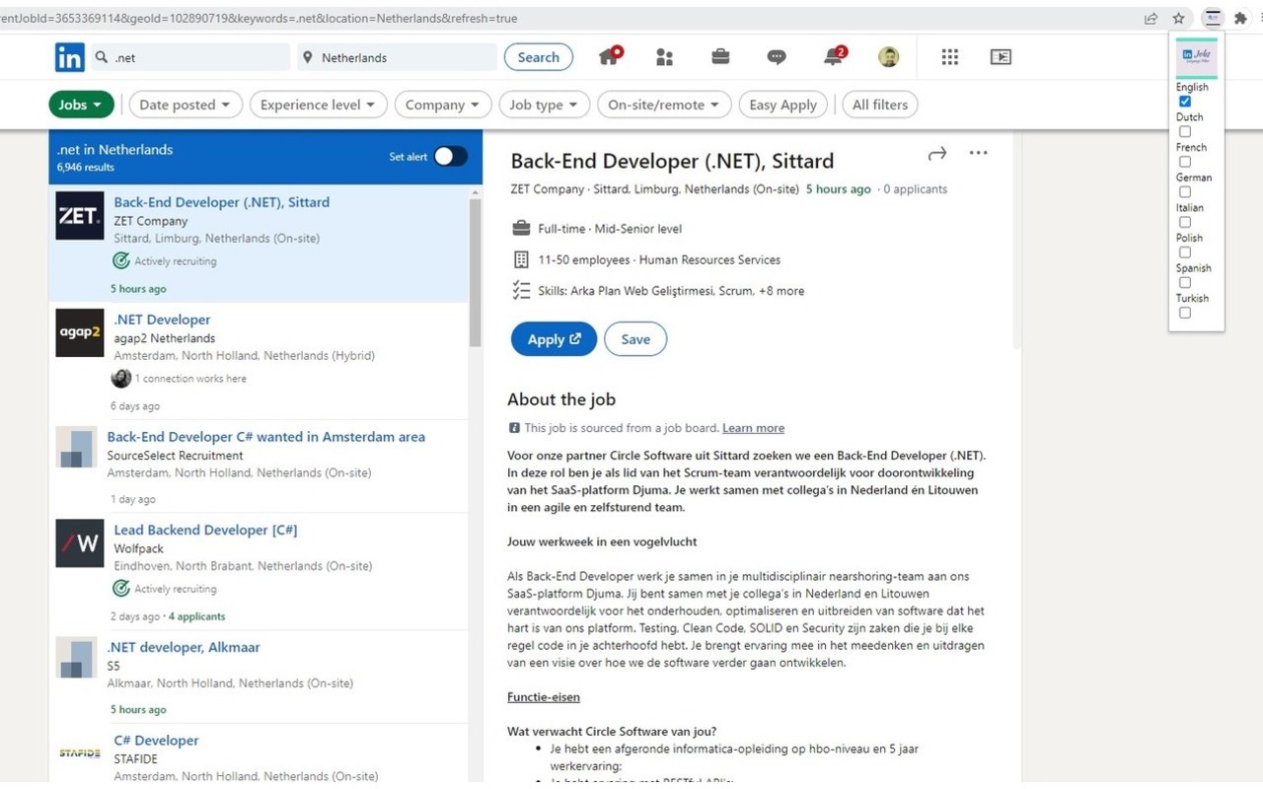
Task: Open the more options ellipsis for the job
Action: (978, 153)
